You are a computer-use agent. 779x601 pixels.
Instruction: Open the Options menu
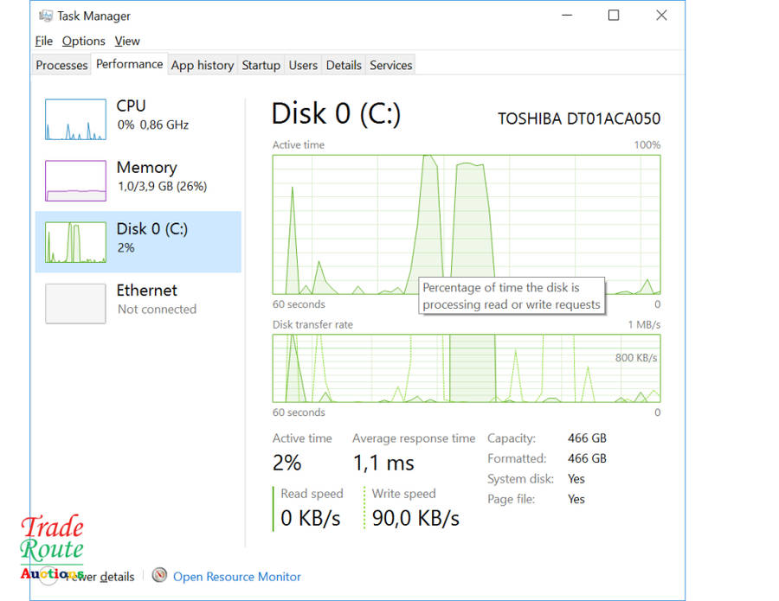[83, 41]
